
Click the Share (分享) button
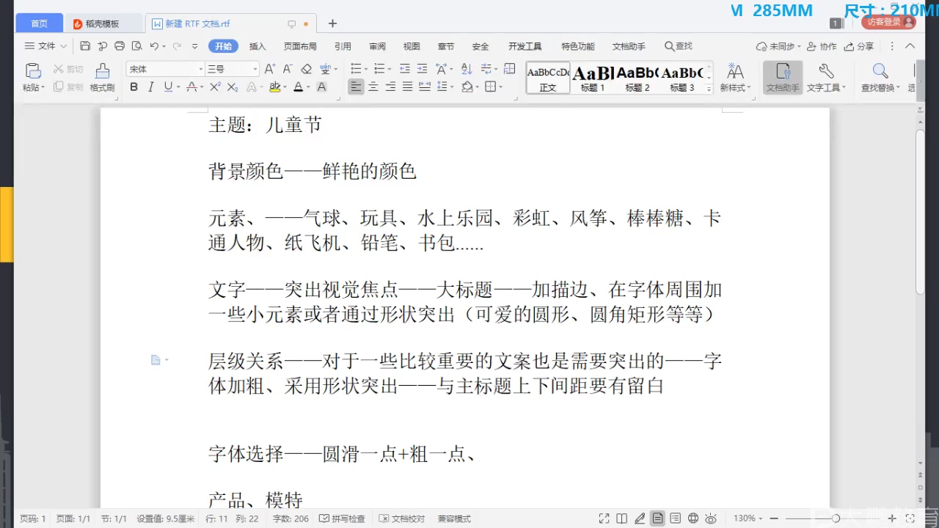[859, 46]
